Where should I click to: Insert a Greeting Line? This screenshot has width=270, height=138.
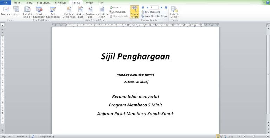[90, 12]
